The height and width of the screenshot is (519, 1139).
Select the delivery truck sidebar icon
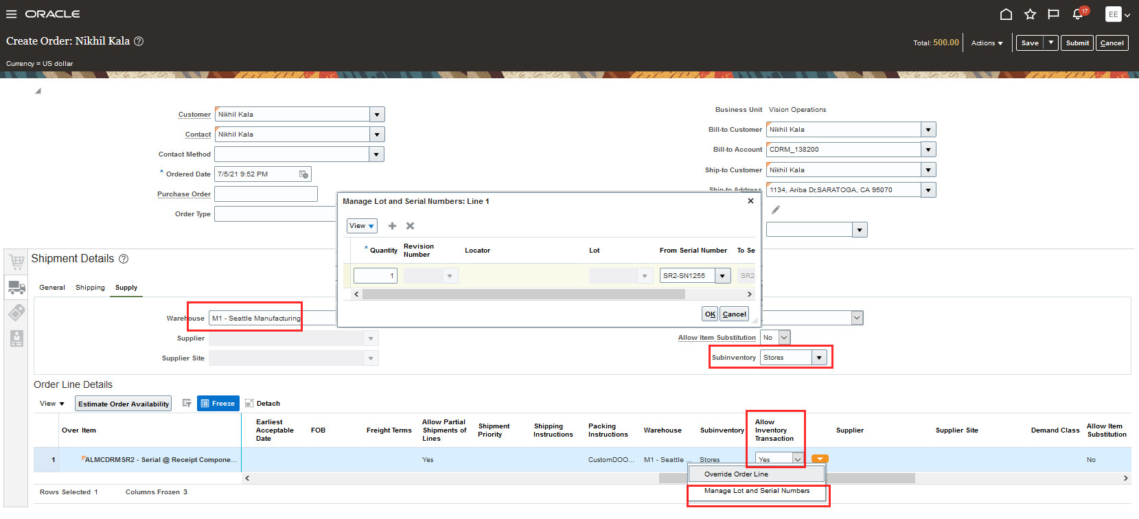(17, 287)
